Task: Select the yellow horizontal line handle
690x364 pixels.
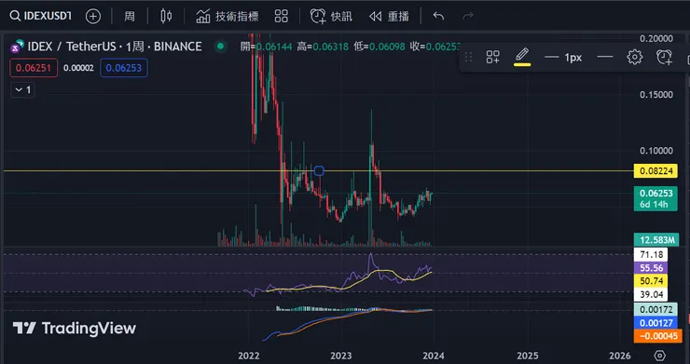Action: [x=319, y=170]
